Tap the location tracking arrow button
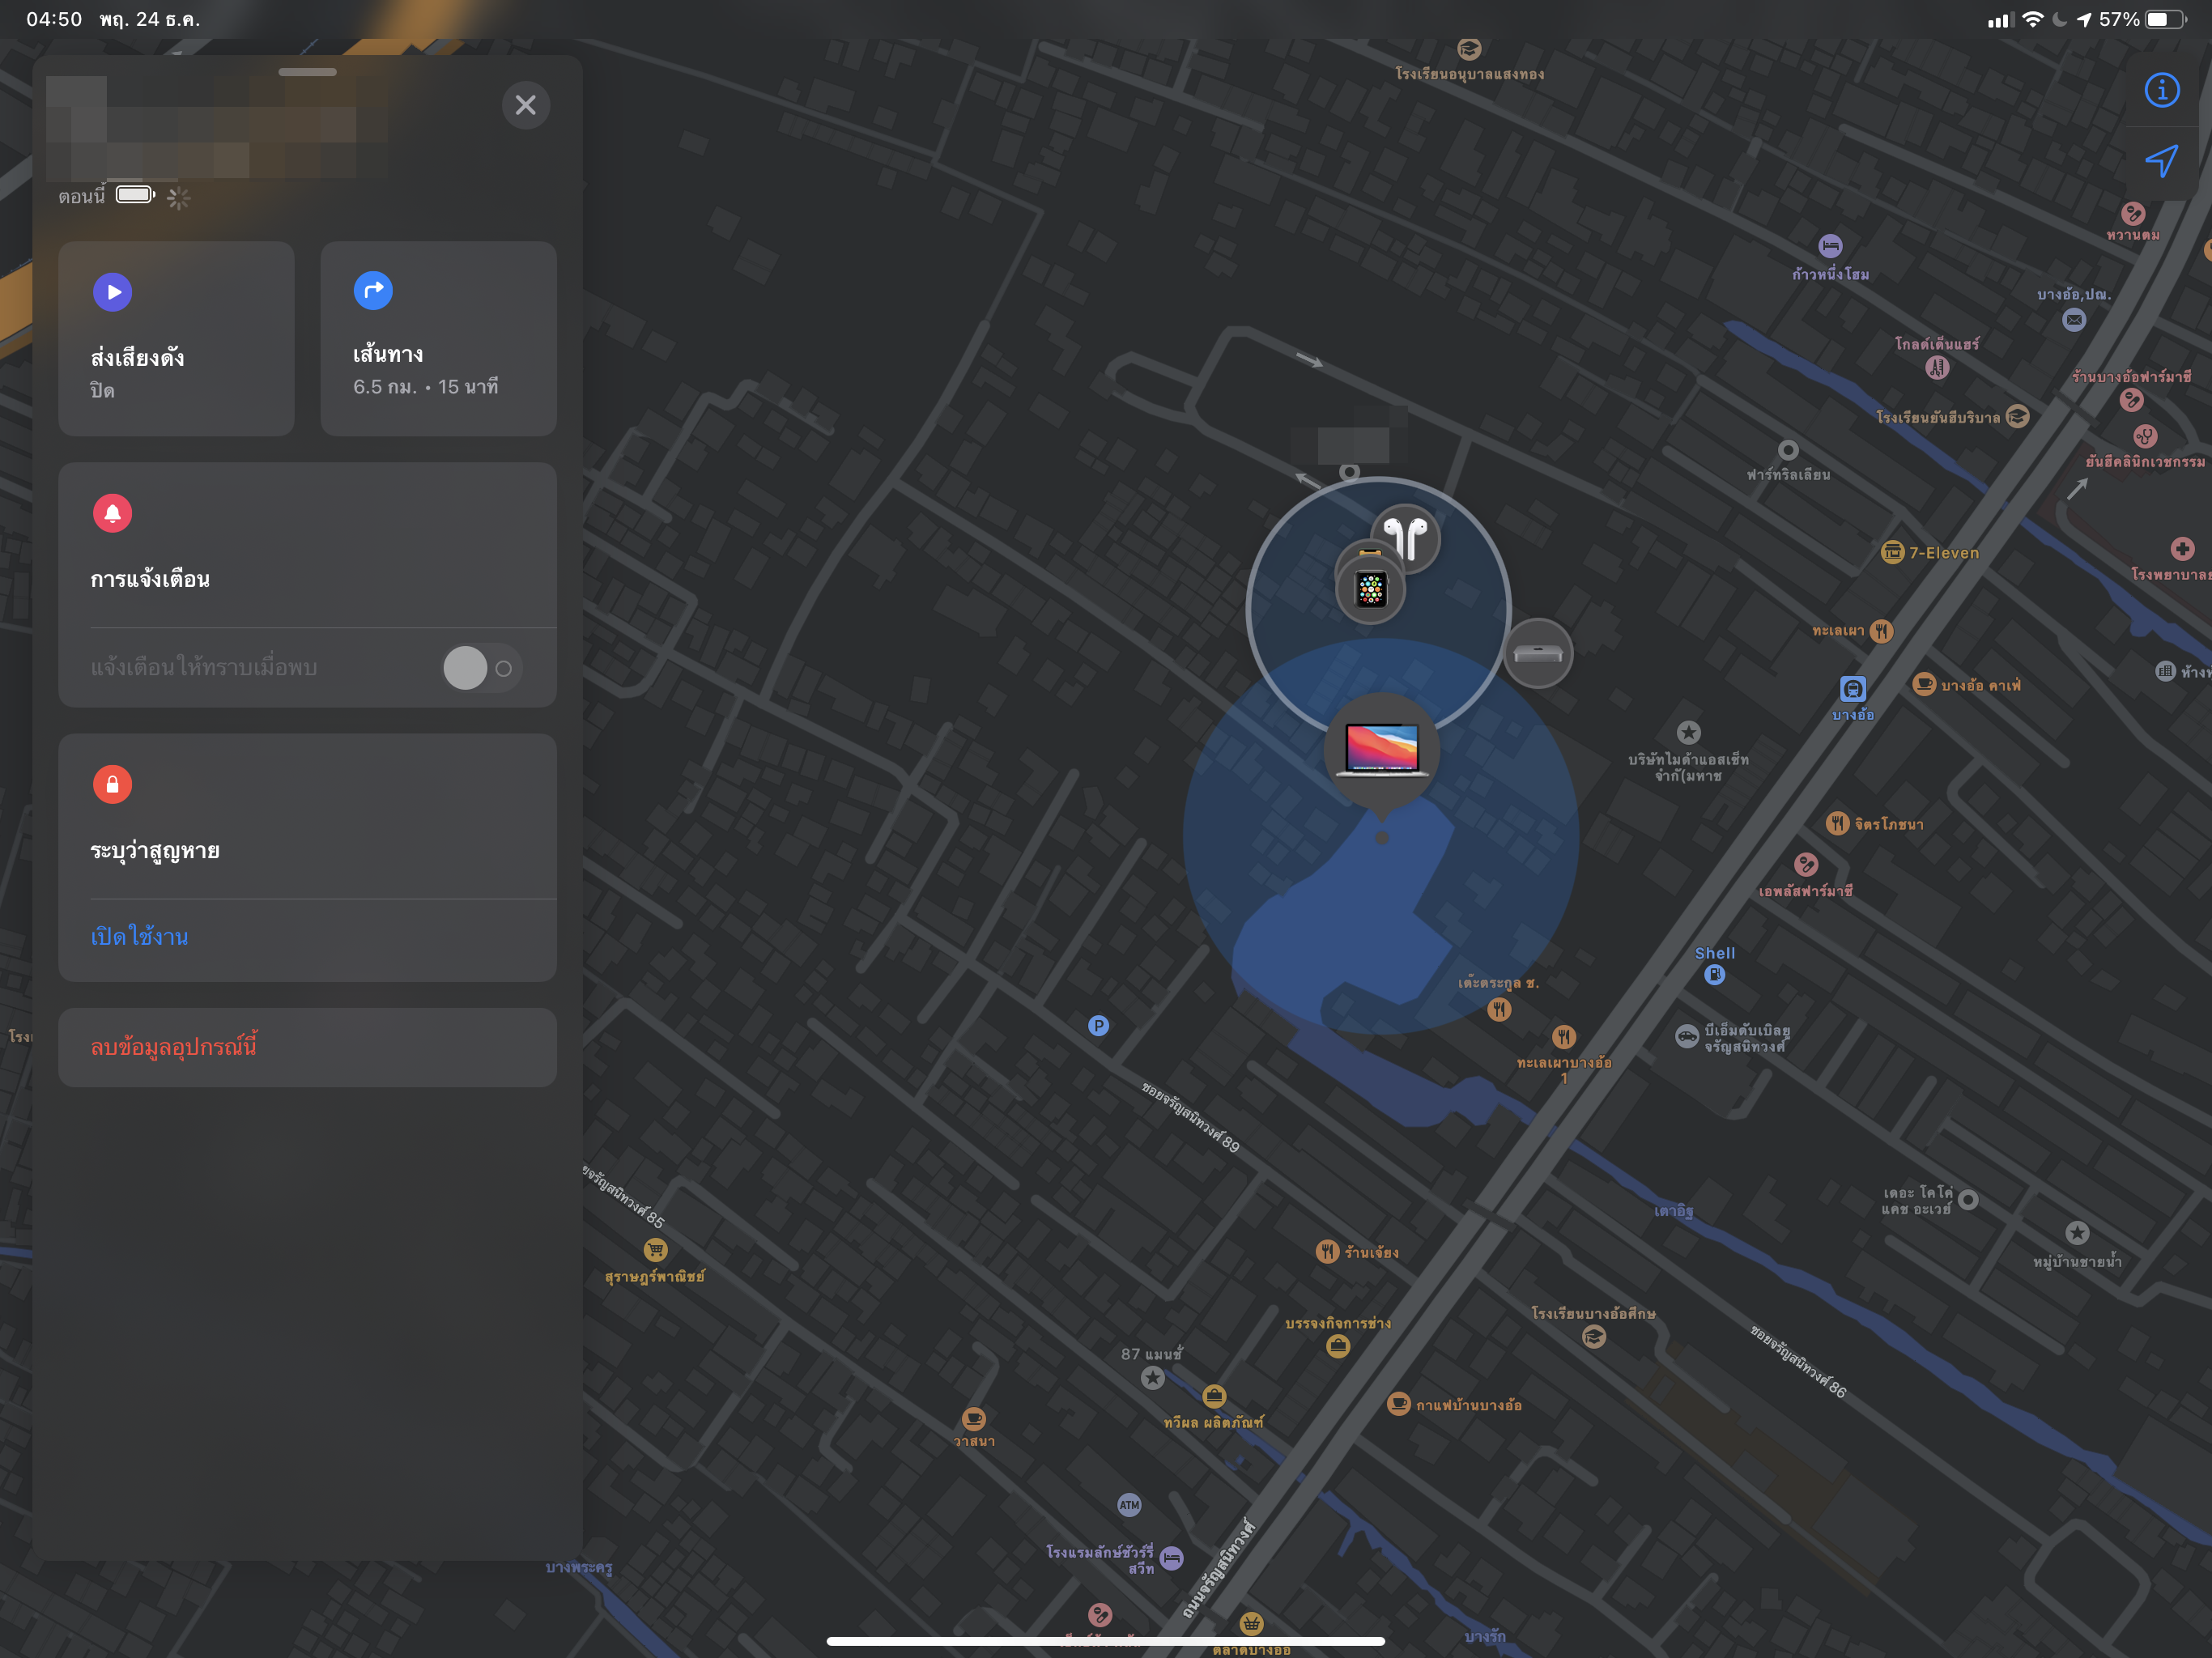Image resolution: width=2212 pixels, height=1658 pixels. point(2162,161)
